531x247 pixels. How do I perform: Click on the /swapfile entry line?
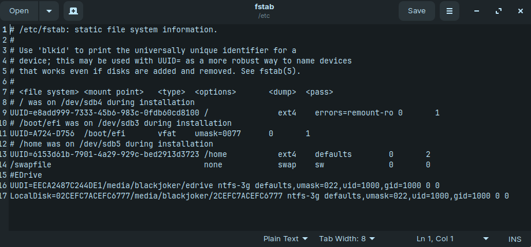point(220,165)
